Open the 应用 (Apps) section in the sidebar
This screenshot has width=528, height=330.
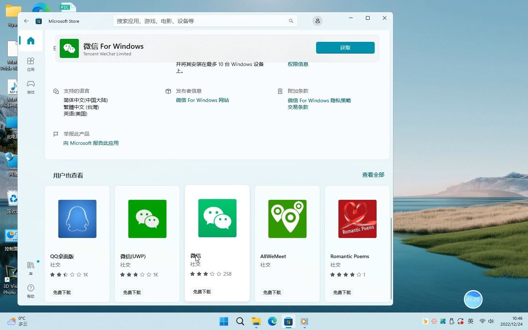pos(31,64)
